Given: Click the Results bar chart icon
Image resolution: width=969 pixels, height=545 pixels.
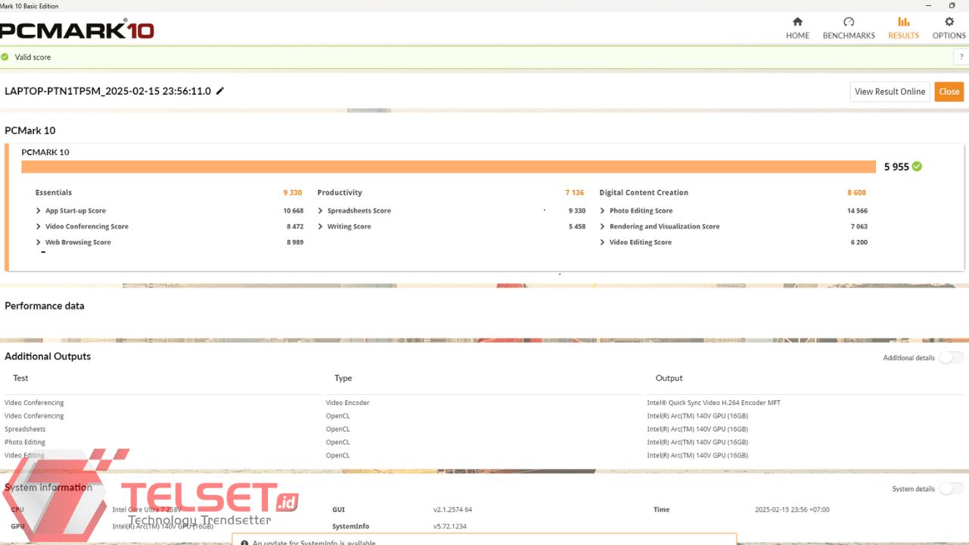Looking at the screenshot, I should [x=903, y=22].
